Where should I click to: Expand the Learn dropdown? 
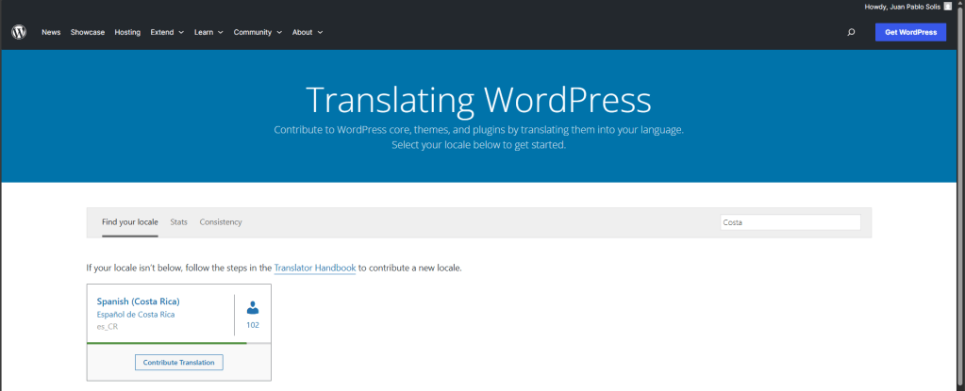208,32
